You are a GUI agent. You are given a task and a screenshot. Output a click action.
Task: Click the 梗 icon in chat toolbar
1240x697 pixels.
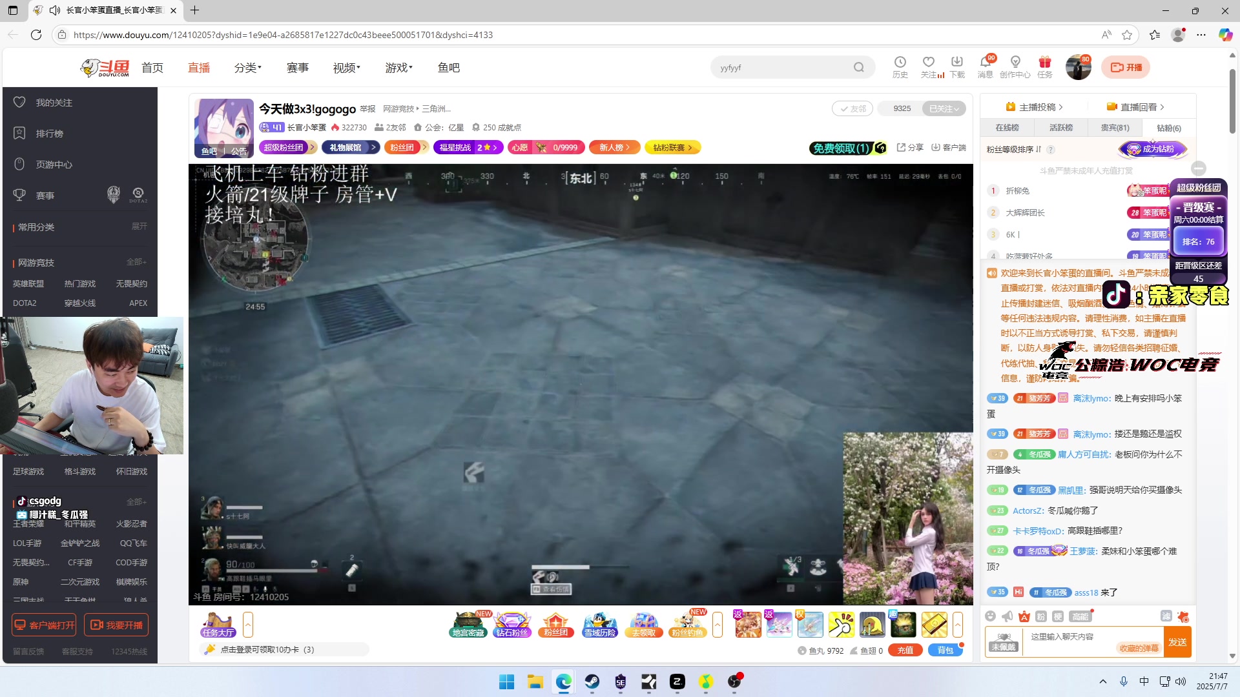pos(1058,616)
